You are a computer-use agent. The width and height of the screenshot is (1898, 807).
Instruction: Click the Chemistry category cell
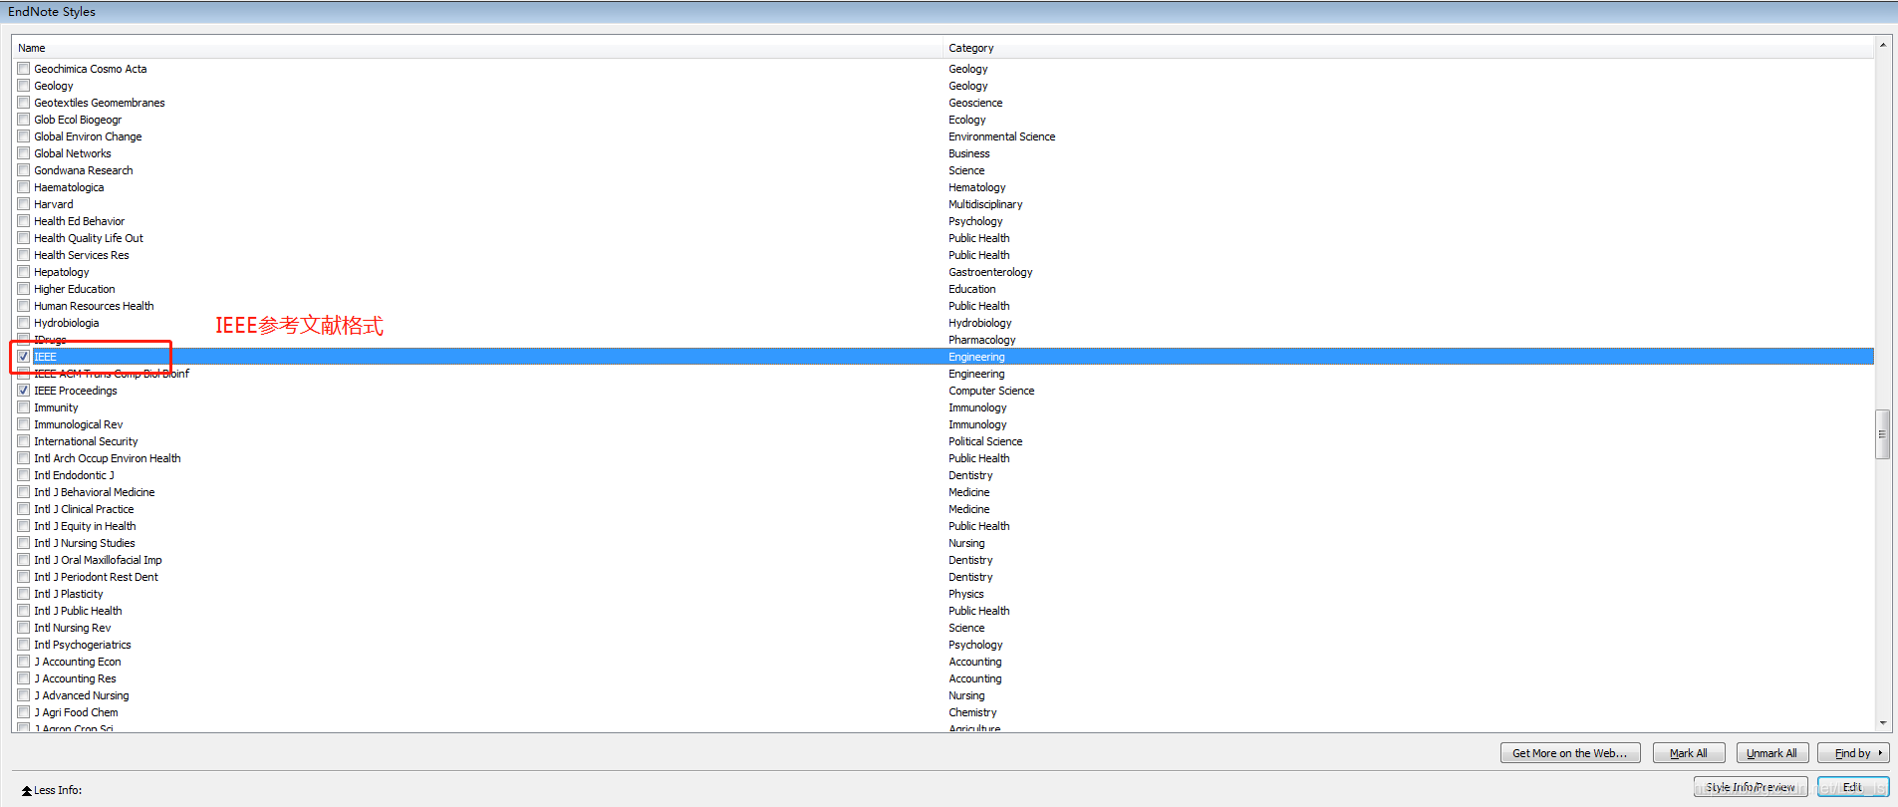point(972,712)
